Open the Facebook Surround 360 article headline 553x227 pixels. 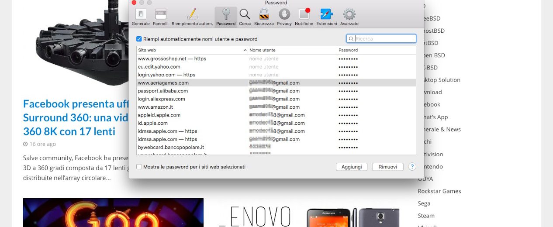76,117
